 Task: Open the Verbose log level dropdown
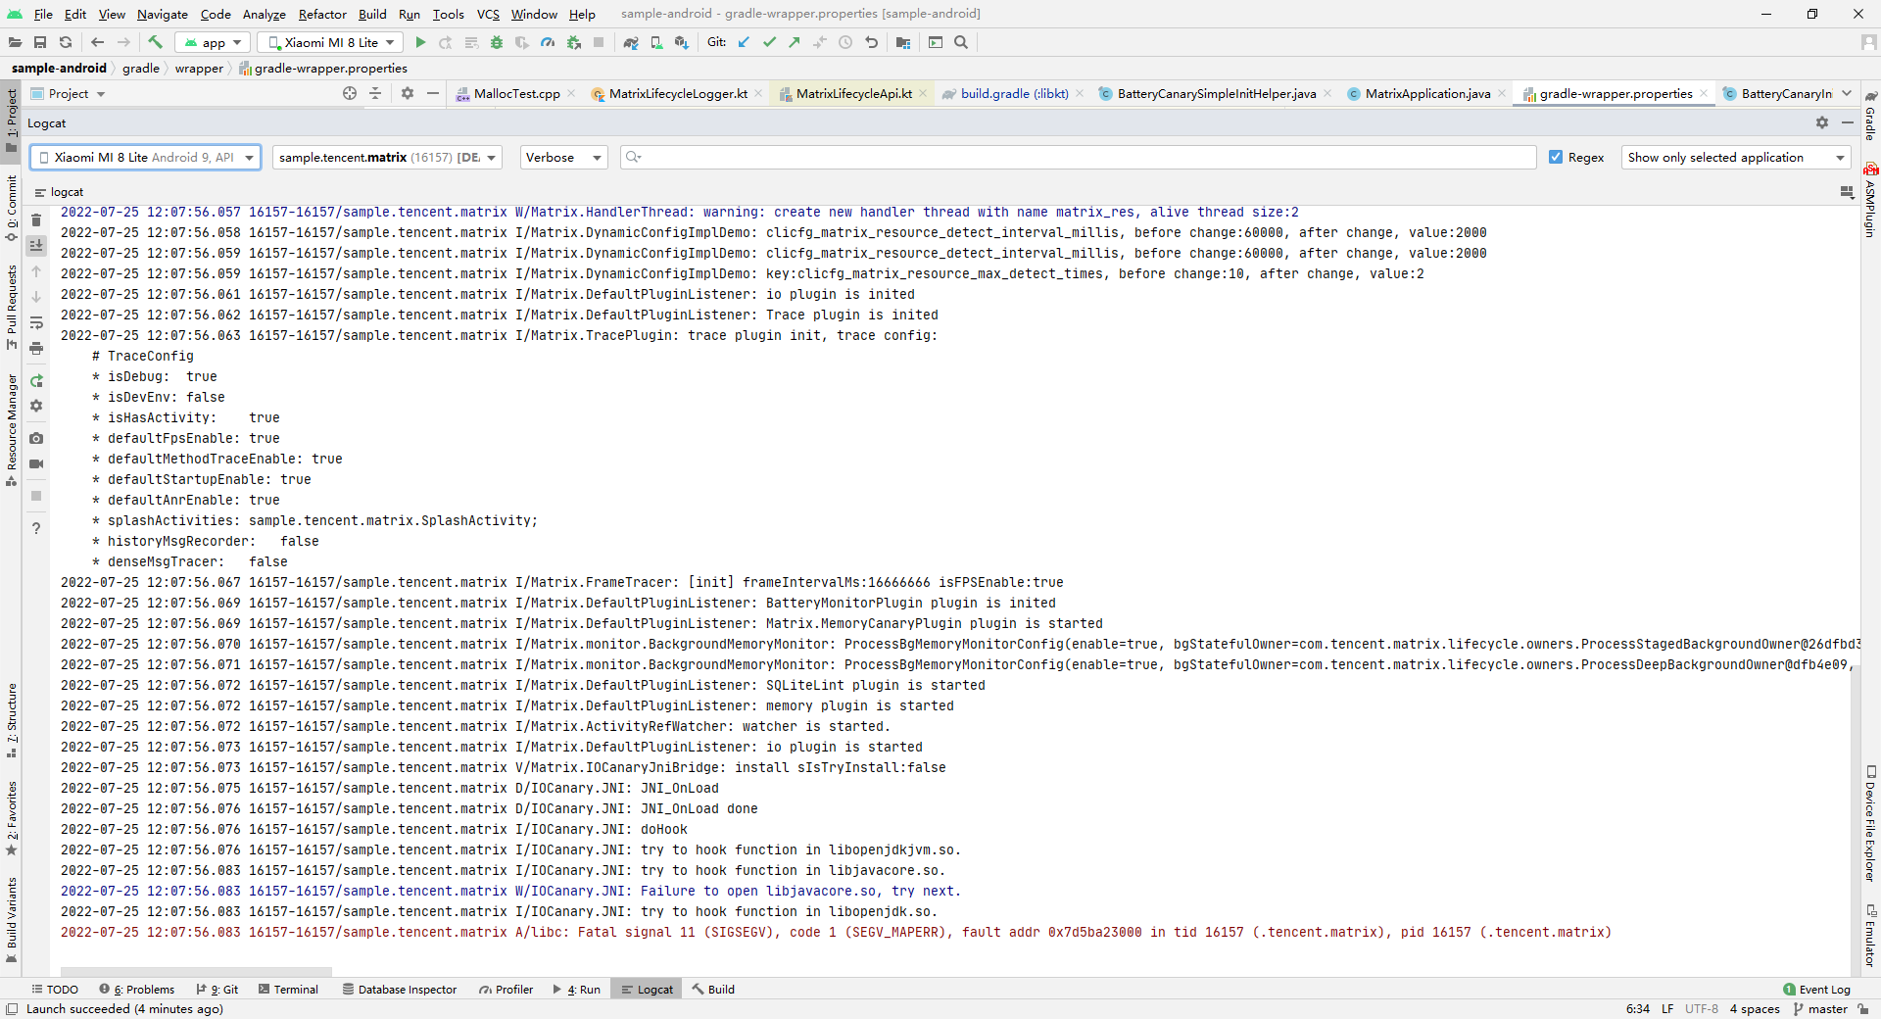[563, 157]
